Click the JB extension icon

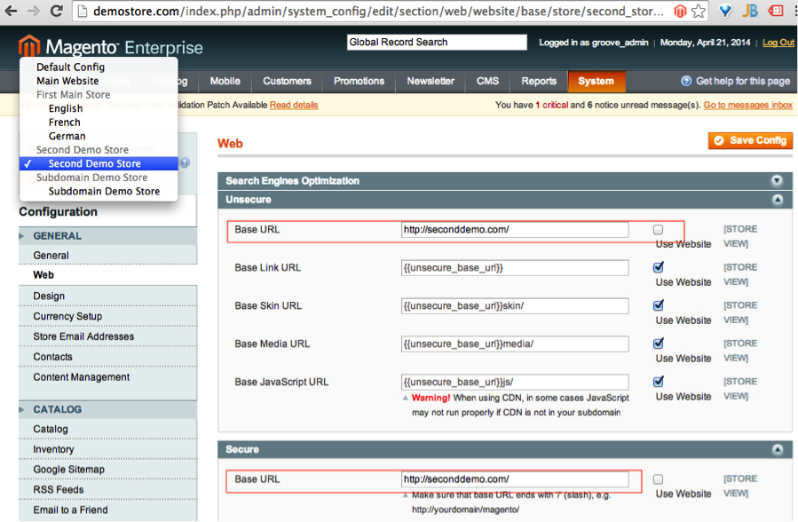(x=750, y=11)
